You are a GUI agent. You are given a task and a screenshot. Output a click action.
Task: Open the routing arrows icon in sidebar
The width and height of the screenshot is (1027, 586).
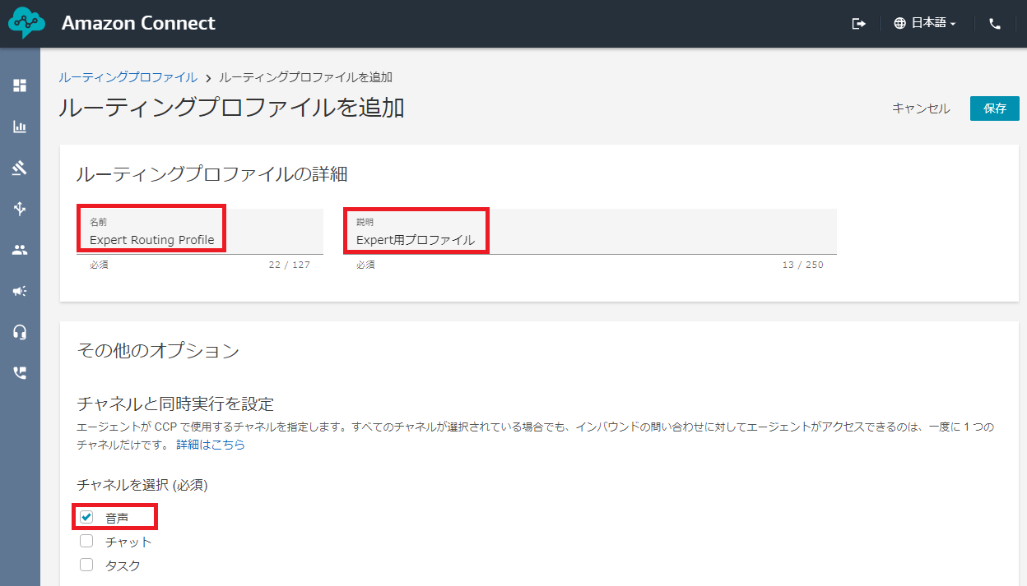click(x=20, y=209)
